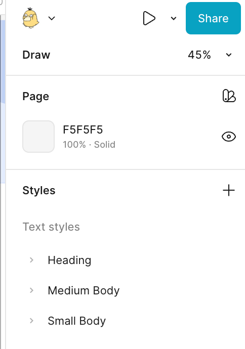Open local variables icon in Page section
245x349 pixels.
tap(229, 96)
